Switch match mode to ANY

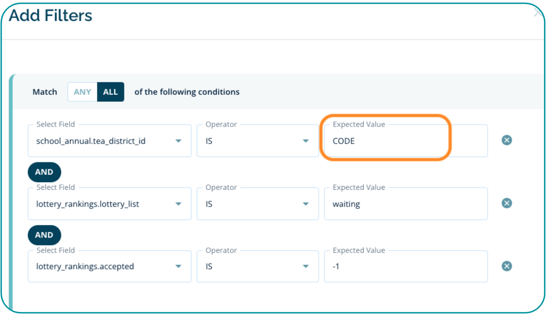(x=82, y=92)
